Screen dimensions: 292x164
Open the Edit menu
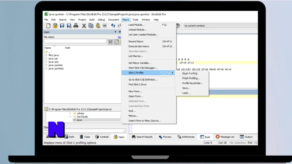(53, 20)
